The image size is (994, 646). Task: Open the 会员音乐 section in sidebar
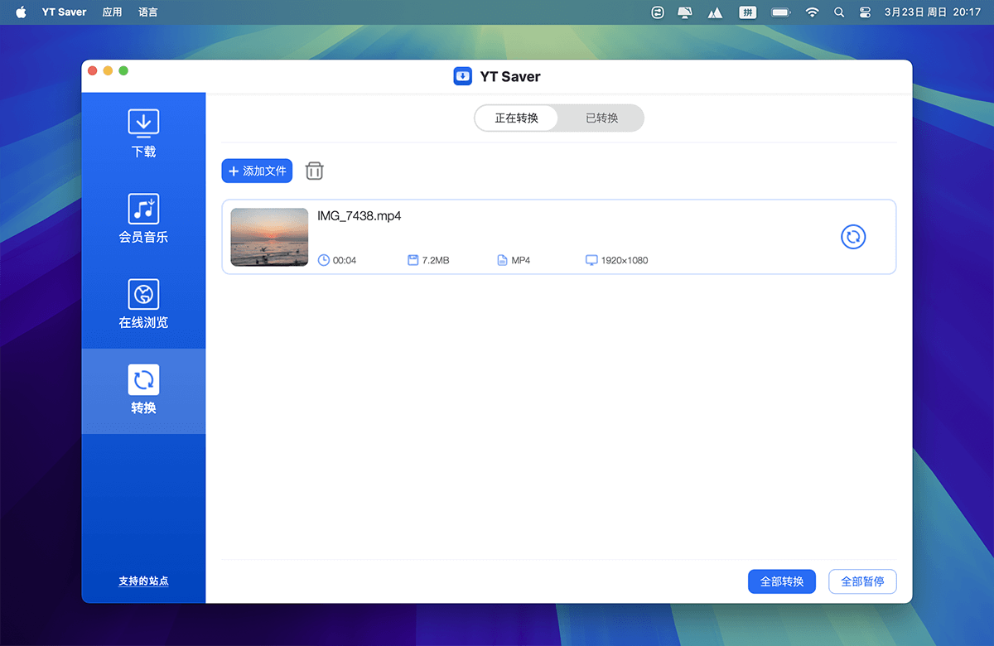143,219
